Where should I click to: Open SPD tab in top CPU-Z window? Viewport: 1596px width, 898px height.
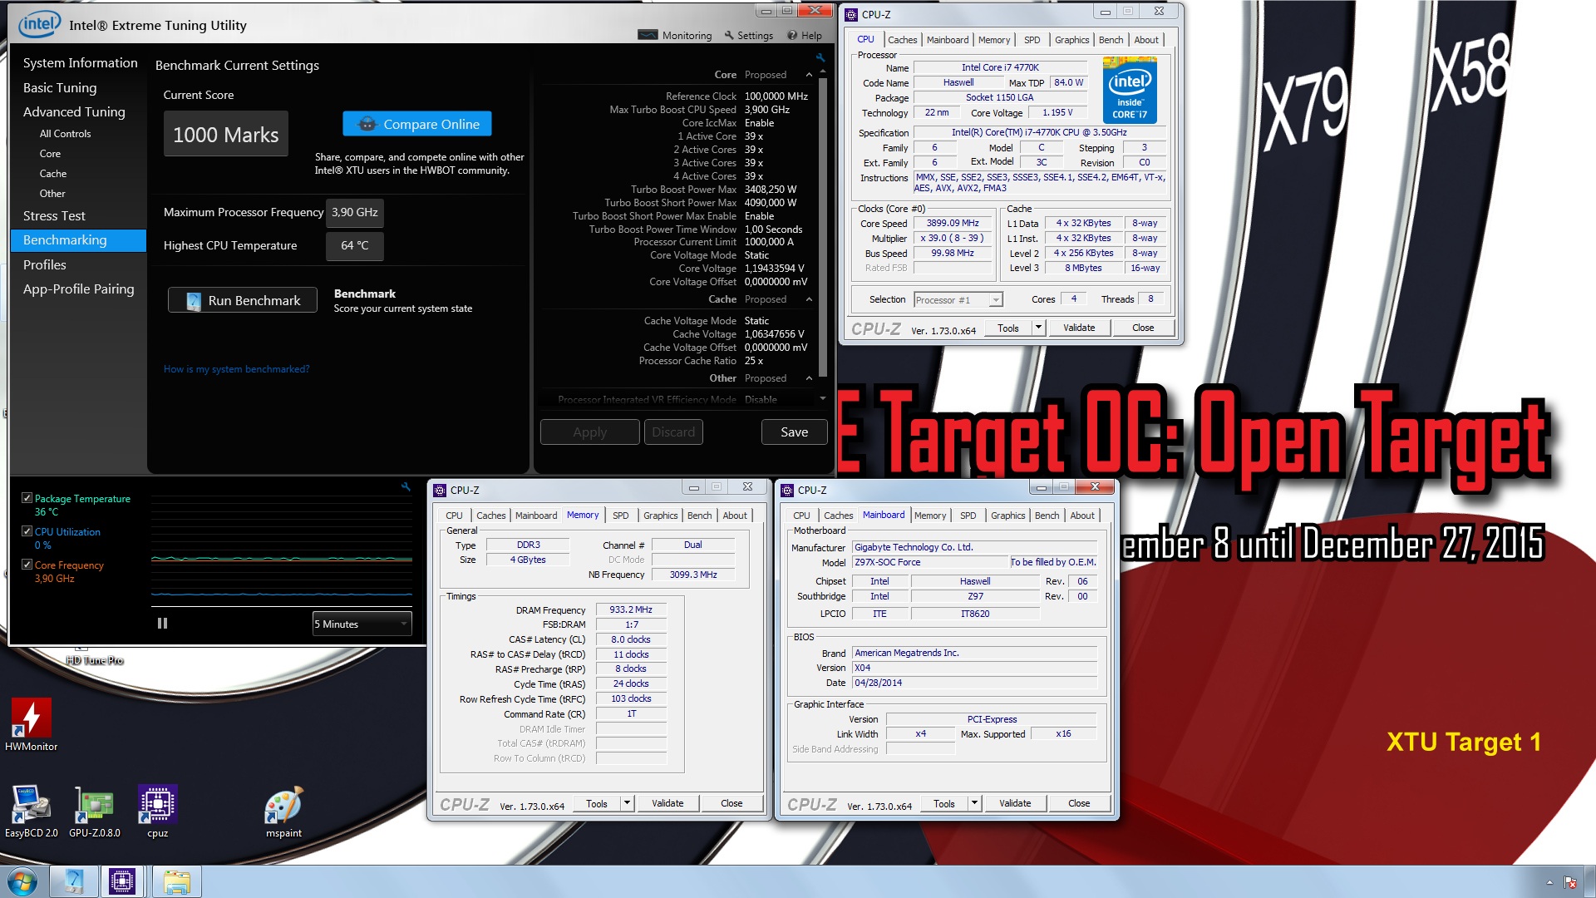1032,40
